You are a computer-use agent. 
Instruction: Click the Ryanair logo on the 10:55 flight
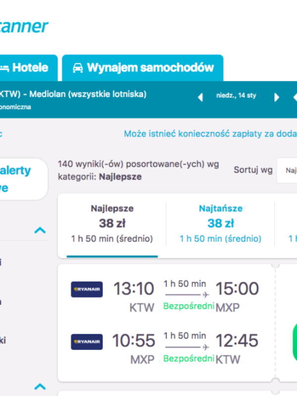pos(86,342)
